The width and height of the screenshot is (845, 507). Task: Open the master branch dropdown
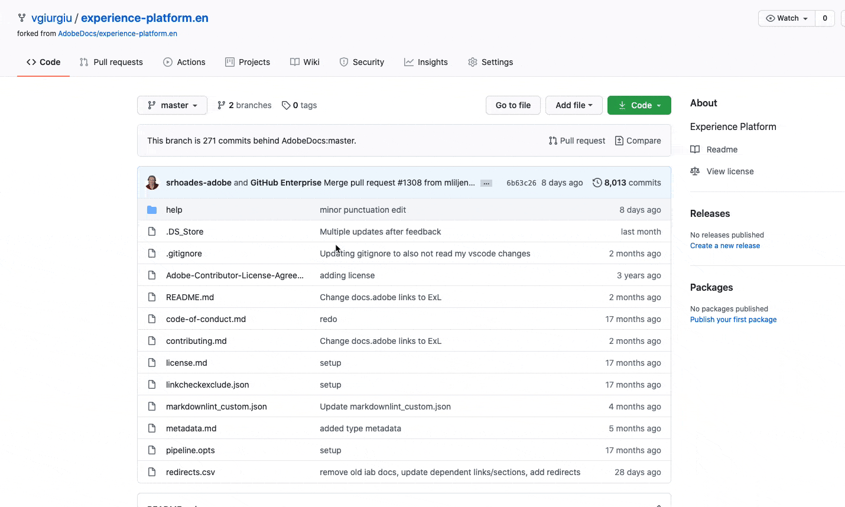(x=172, y=105)
